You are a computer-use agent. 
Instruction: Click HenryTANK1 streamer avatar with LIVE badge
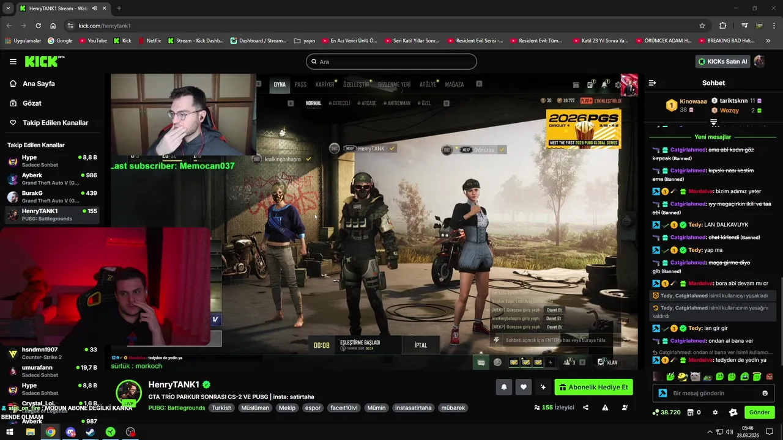click(129, 393)
